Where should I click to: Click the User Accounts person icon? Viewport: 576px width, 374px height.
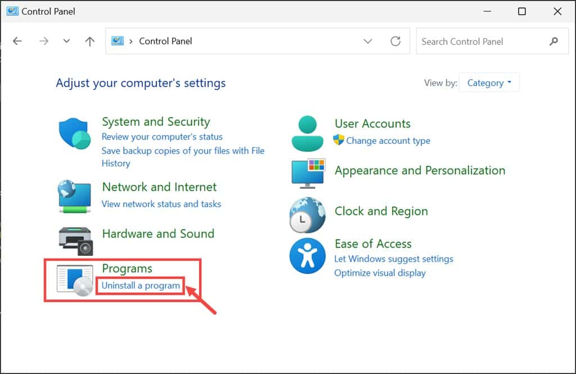coord(308,133)
